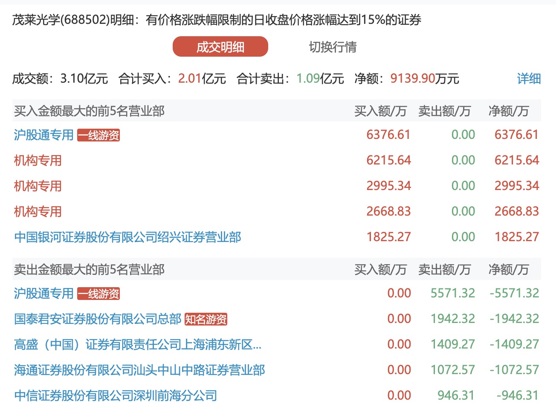Click buy amount 1825.27 for 中国银河证券
The image size is (556, 415).
click(x=388, y=237)
